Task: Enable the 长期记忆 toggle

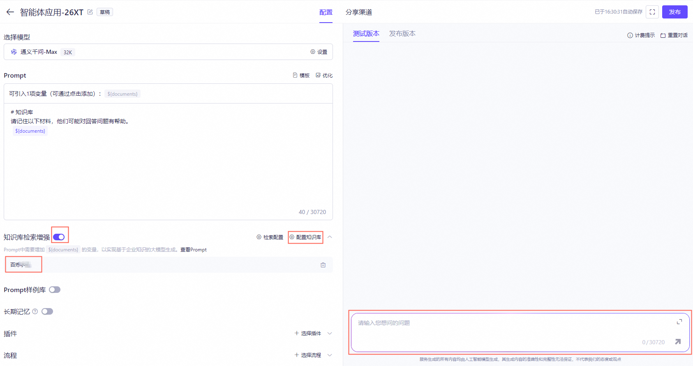Action: coord(47,311)
